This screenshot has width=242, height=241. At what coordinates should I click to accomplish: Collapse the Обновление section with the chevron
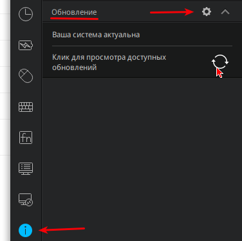[x=225, y=12]
